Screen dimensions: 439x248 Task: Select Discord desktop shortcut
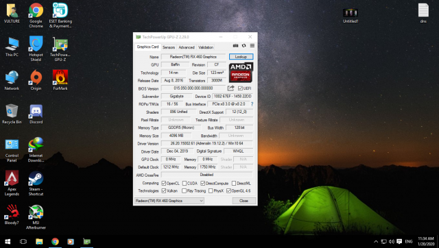click(x=36, y=114)
